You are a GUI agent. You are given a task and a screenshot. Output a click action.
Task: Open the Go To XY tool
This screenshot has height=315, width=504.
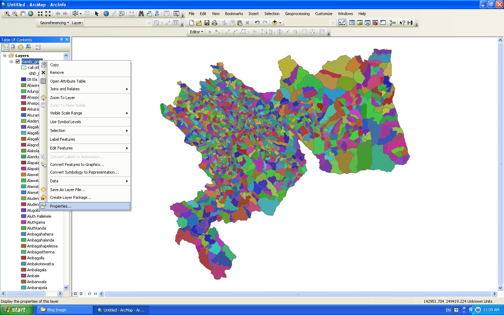(x=156, y=13)
